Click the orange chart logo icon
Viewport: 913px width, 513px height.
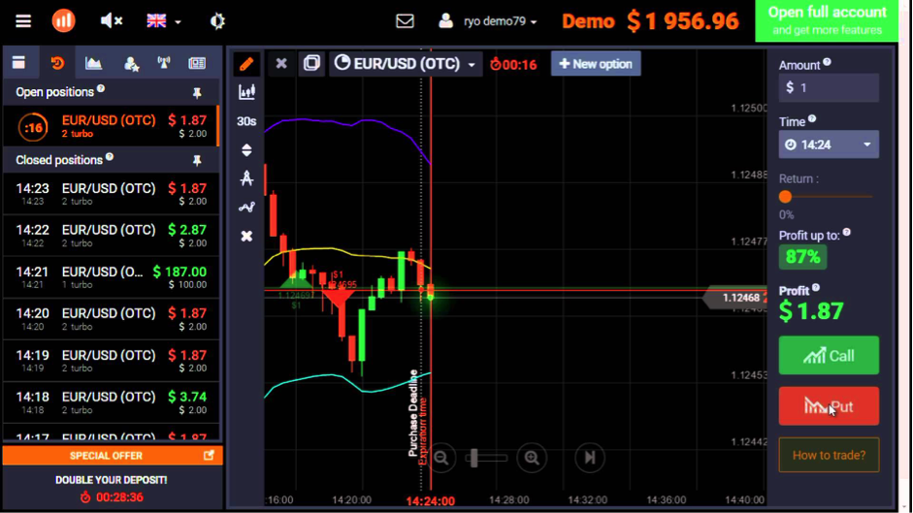[x=63, y=21]
